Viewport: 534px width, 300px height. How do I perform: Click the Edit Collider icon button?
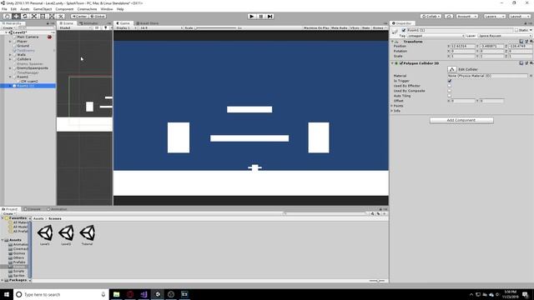tap(452, 69)
